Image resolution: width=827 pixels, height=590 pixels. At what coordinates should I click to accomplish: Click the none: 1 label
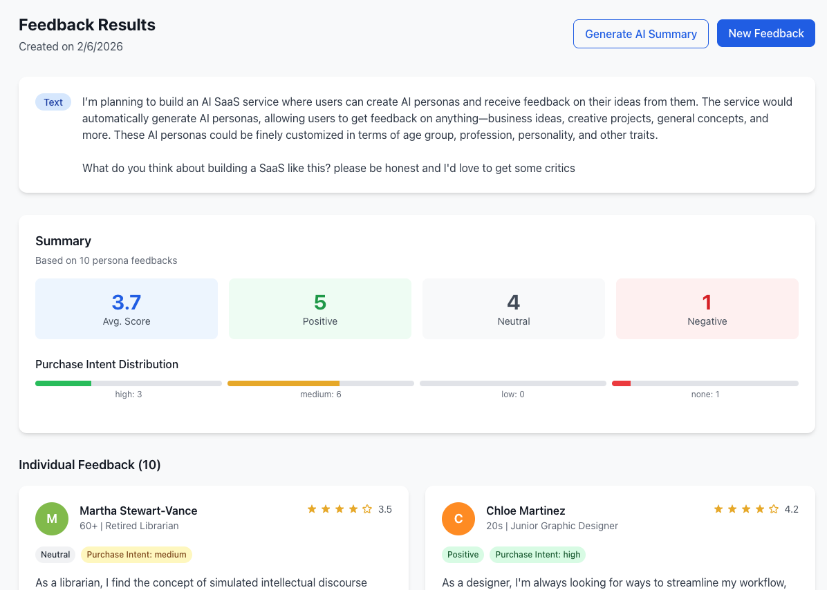click(705, 394)
